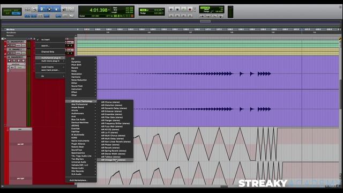The image size is (343, 193).
Task: Insert AIR Distortion (stereo) plug-in
Action: click(115, 105)
